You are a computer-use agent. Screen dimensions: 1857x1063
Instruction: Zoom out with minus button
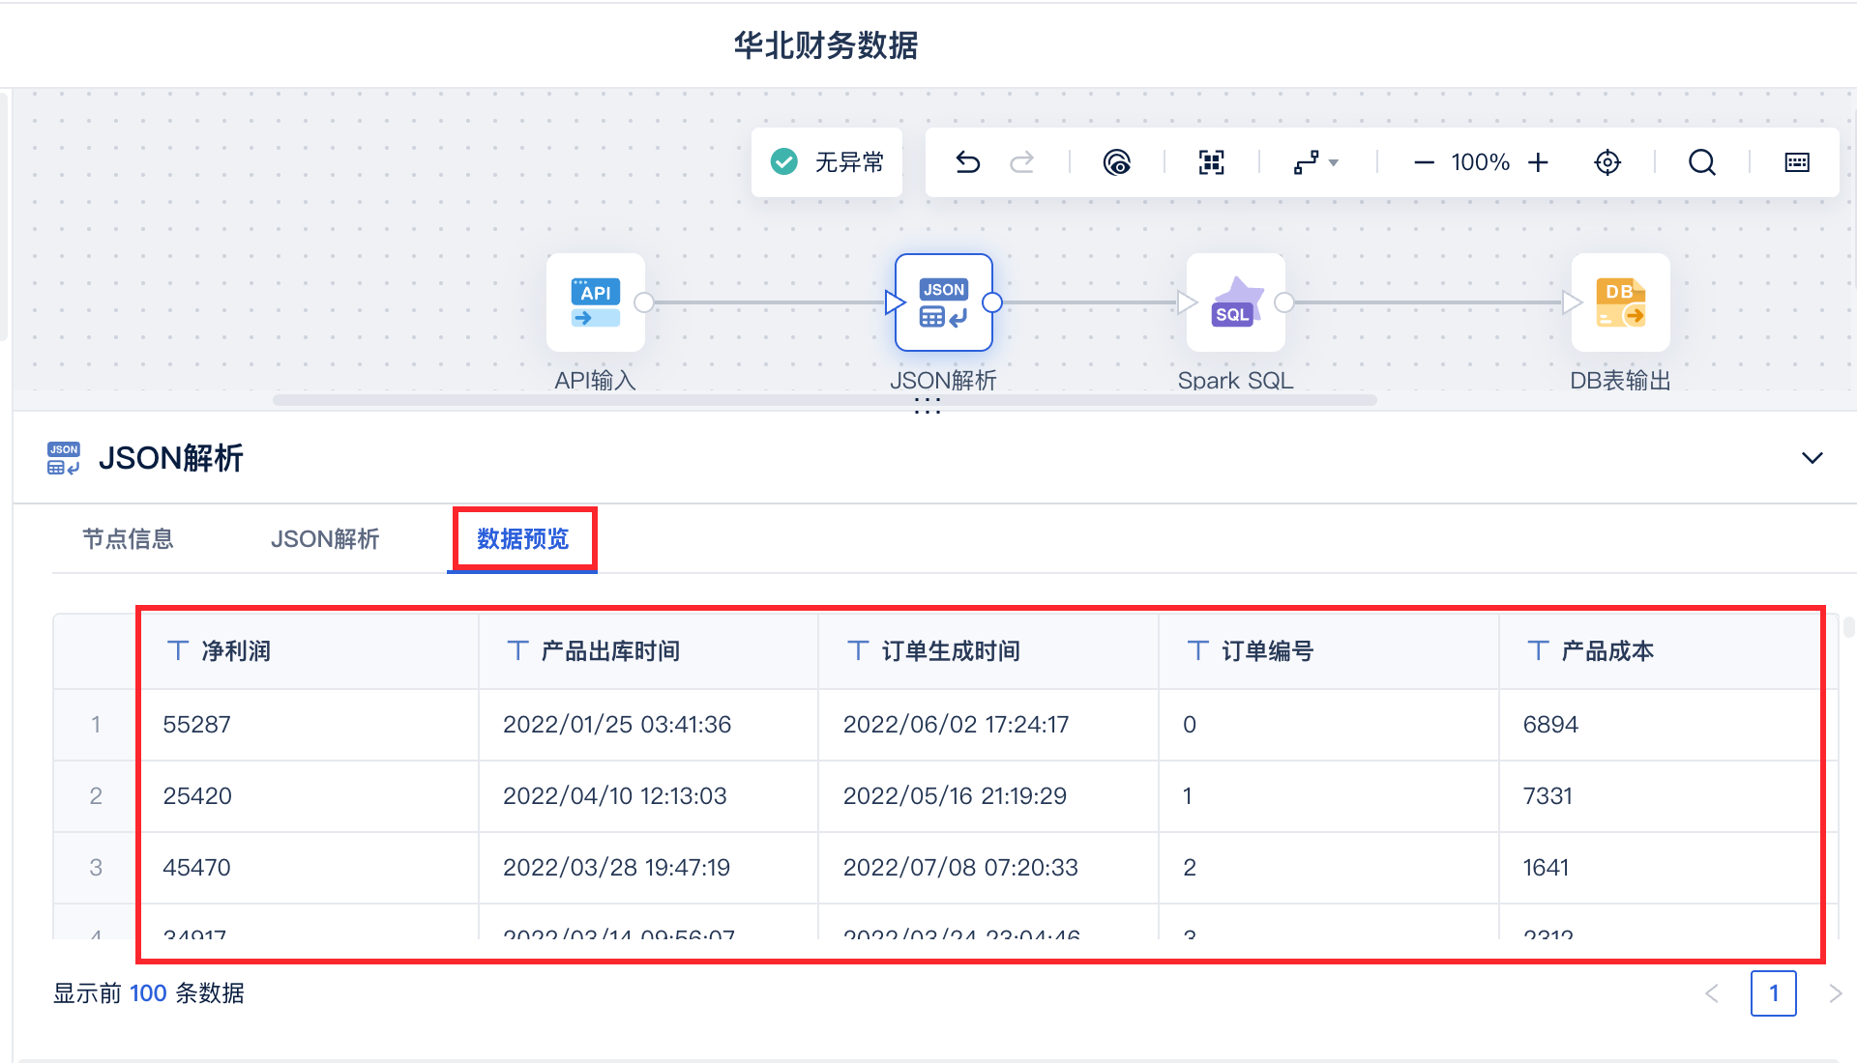tap(1424, 162)
